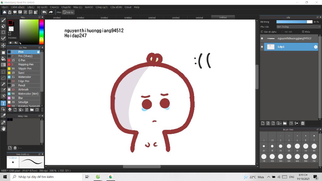This screenshot has width=322, height=181.
Task: Click the transparent color swatch
Action: coord(11,29)
